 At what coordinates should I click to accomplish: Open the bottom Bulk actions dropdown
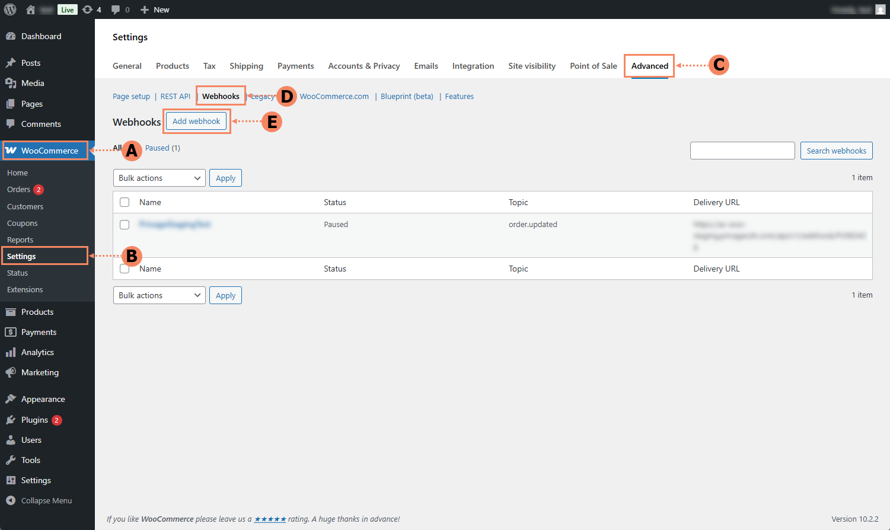tap(159, 295)
